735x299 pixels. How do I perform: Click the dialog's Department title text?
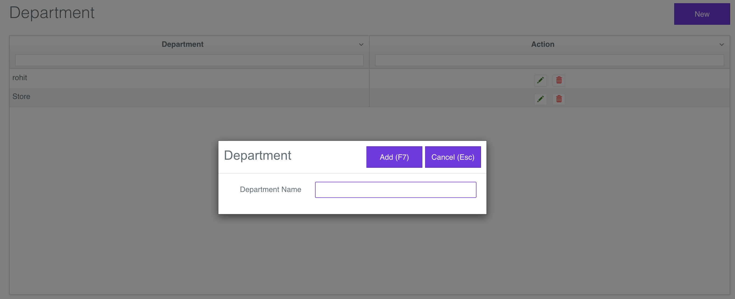coord(257,155)
